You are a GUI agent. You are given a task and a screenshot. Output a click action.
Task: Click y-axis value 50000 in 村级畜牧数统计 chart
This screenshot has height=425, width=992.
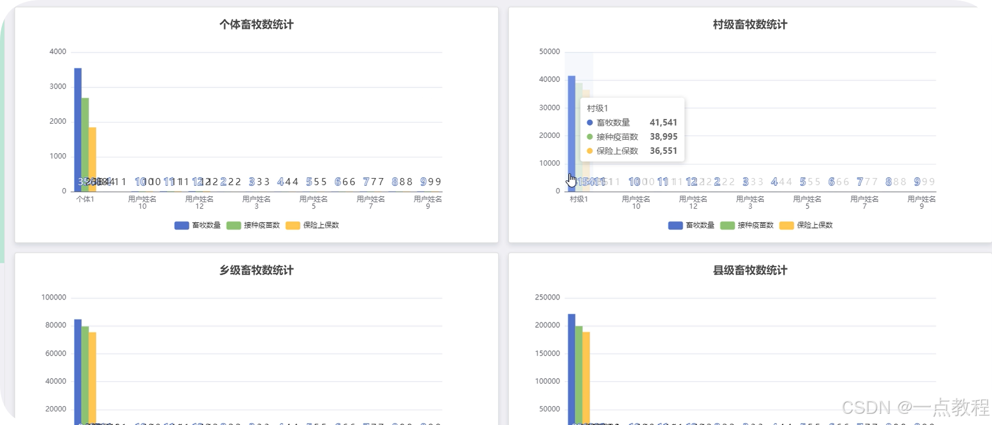coord(549,52)
